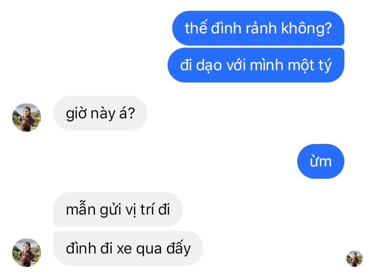Select the 'thế đình rảnh không?' message bubble
Viewport: 369px width, 275px height.
click(x=258, y=28)
